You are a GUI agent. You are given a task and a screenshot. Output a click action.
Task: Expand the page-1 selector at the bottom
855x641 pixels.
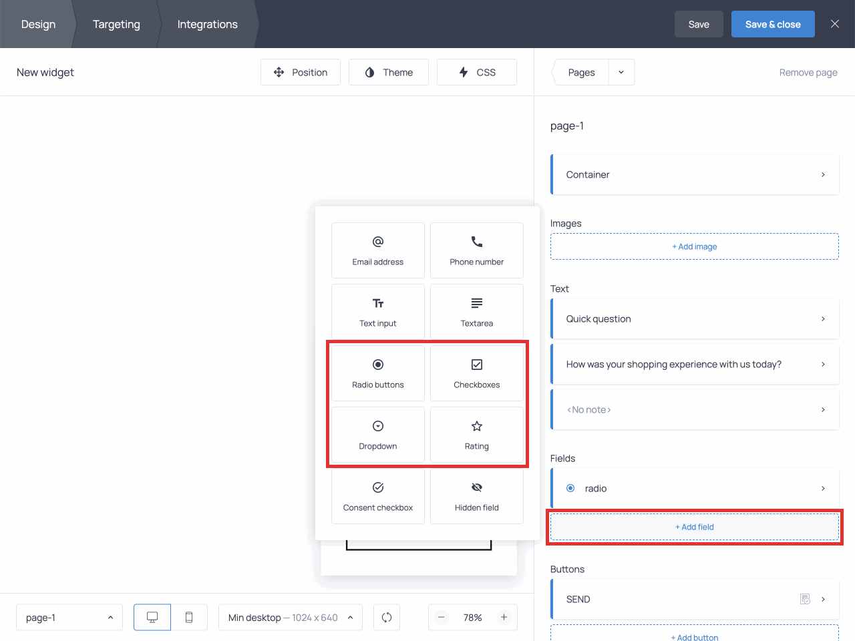click(x=69, y=617)
